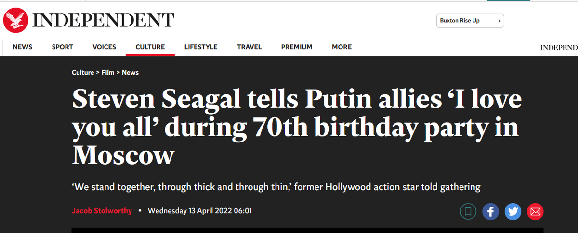Open the LIFESTYLE section
578x233 pixels.
pos(201,47)
